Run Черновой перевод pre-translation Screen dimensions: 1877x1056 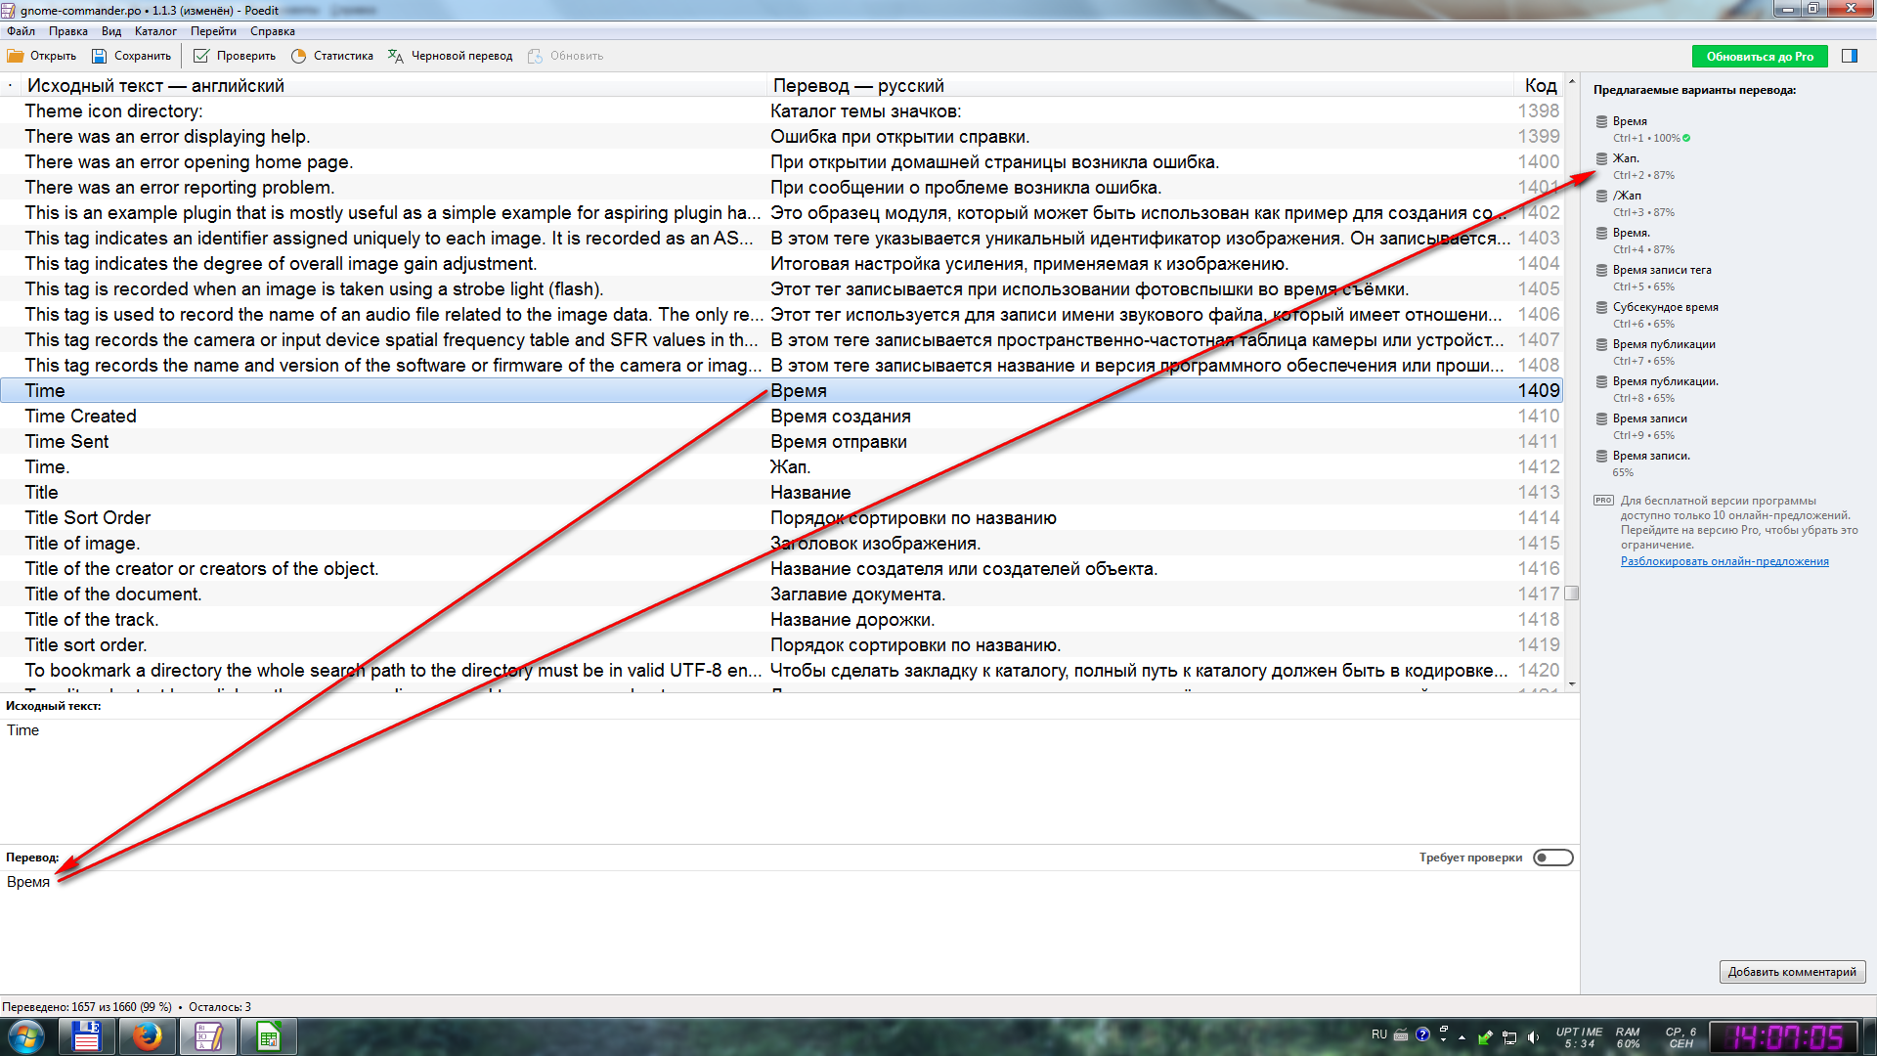pyautogui.click(x=451, y=56)
